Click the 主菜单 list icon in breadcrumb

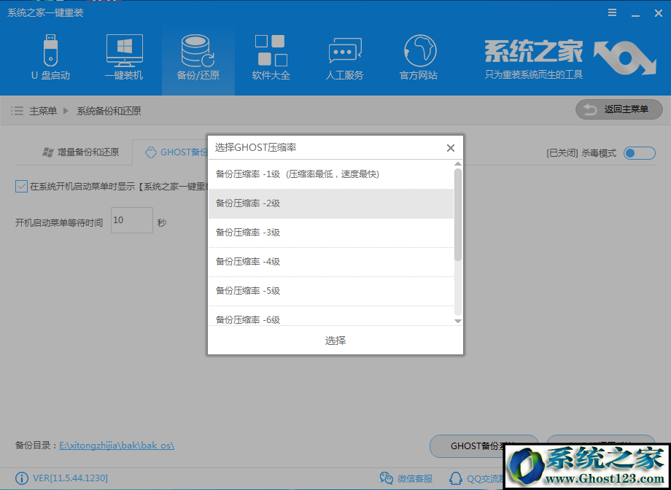[17, 111]
